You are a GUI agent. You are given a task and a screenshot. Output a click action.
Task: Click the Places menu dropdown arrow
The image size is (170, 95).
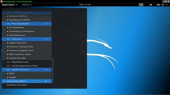click(x=31, y=5)
